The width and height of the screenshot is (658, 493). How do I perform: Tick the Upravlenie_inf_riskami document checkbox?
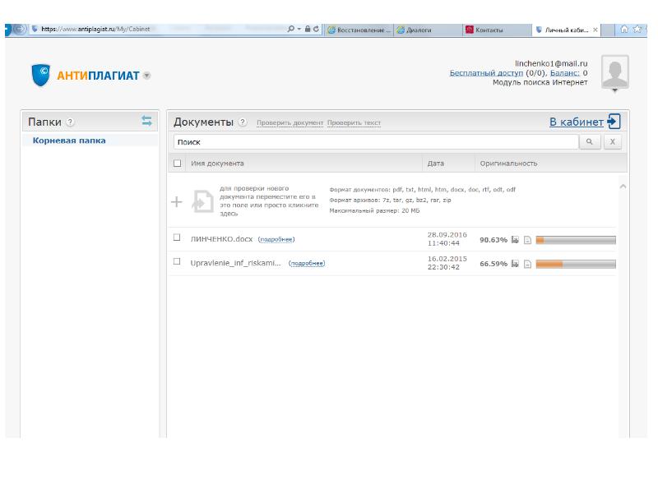tap(177, 262)
